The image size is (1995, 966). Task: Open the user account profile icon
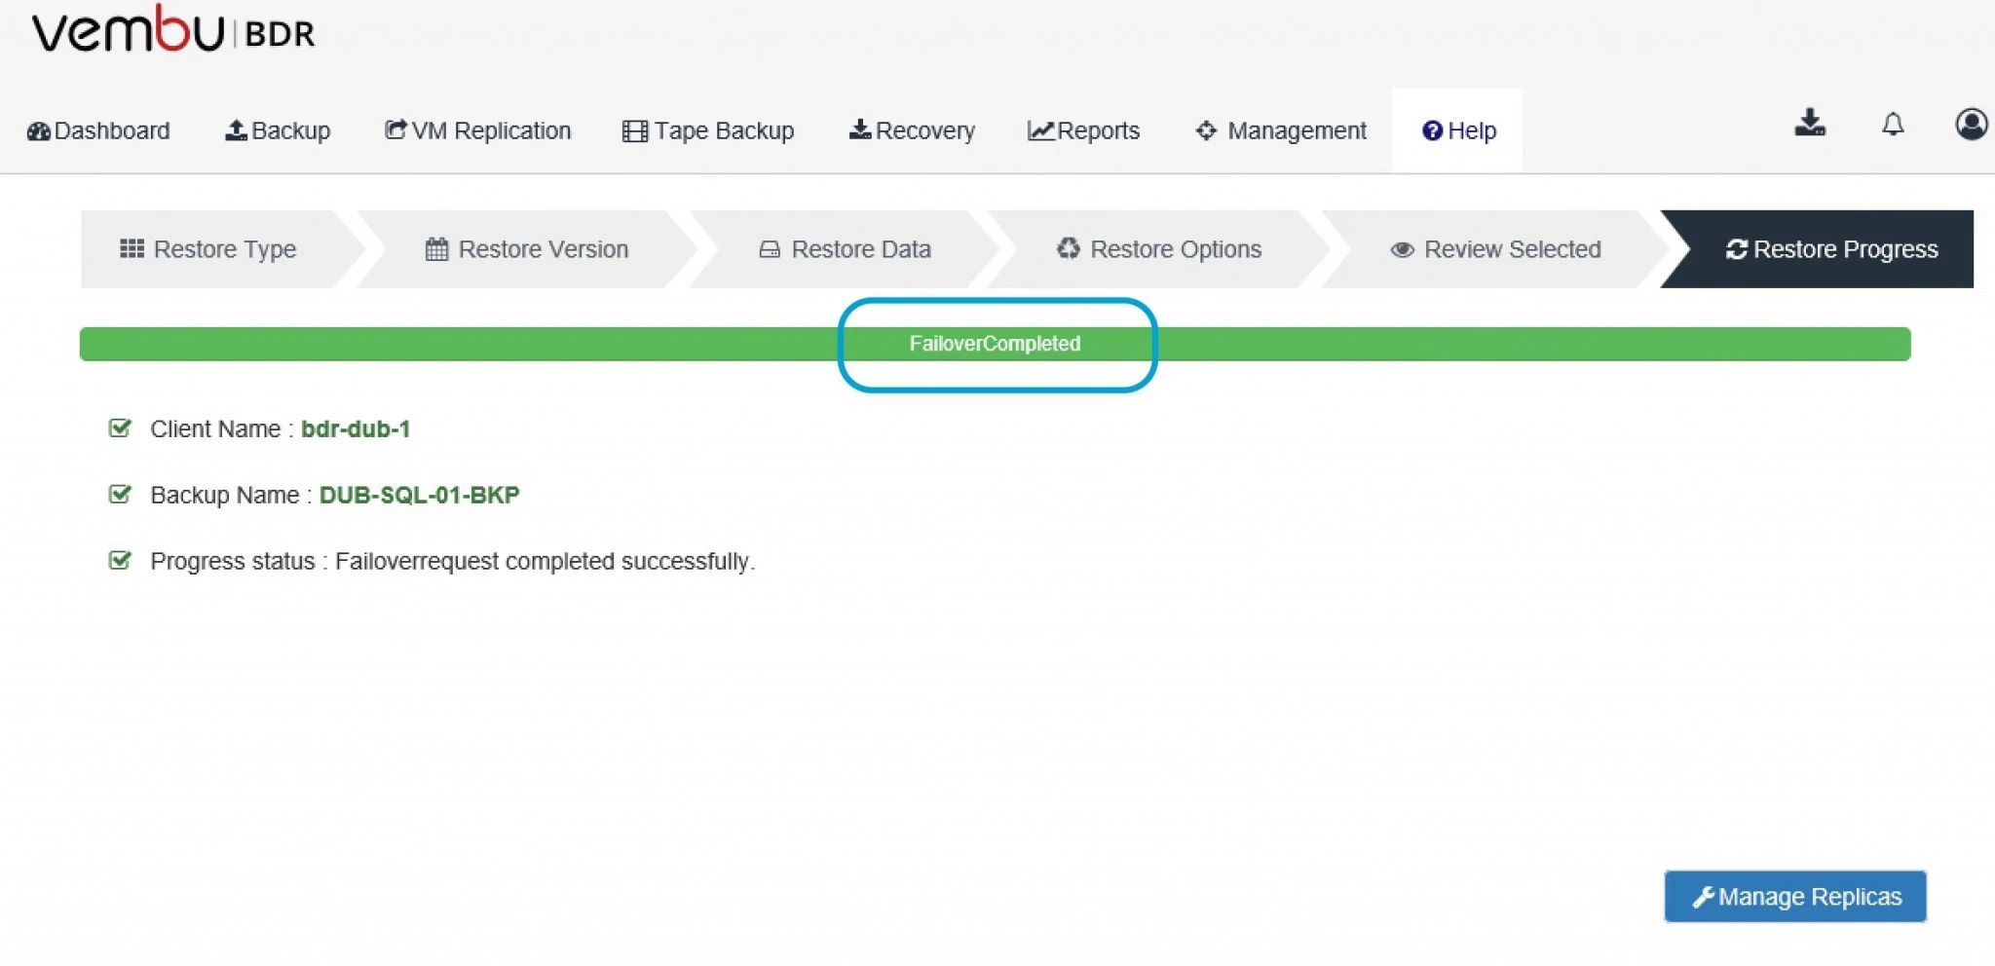coord(1972,124)
